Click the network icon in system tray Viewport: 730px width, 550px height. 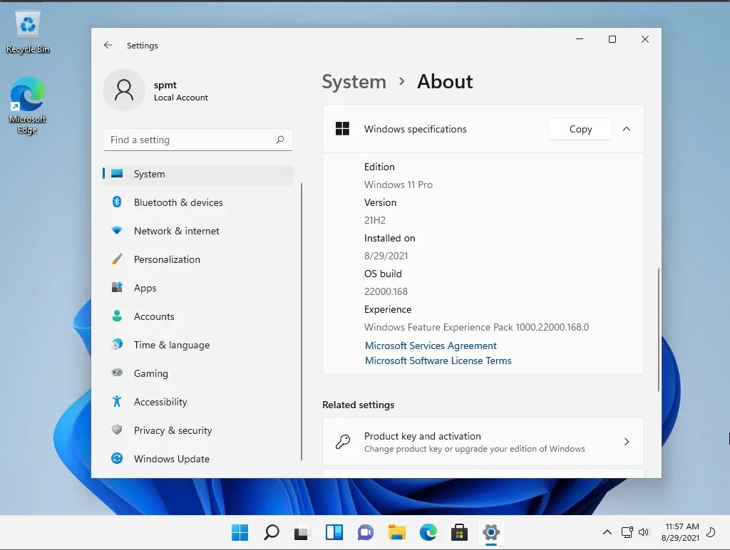tap(627, 532)
